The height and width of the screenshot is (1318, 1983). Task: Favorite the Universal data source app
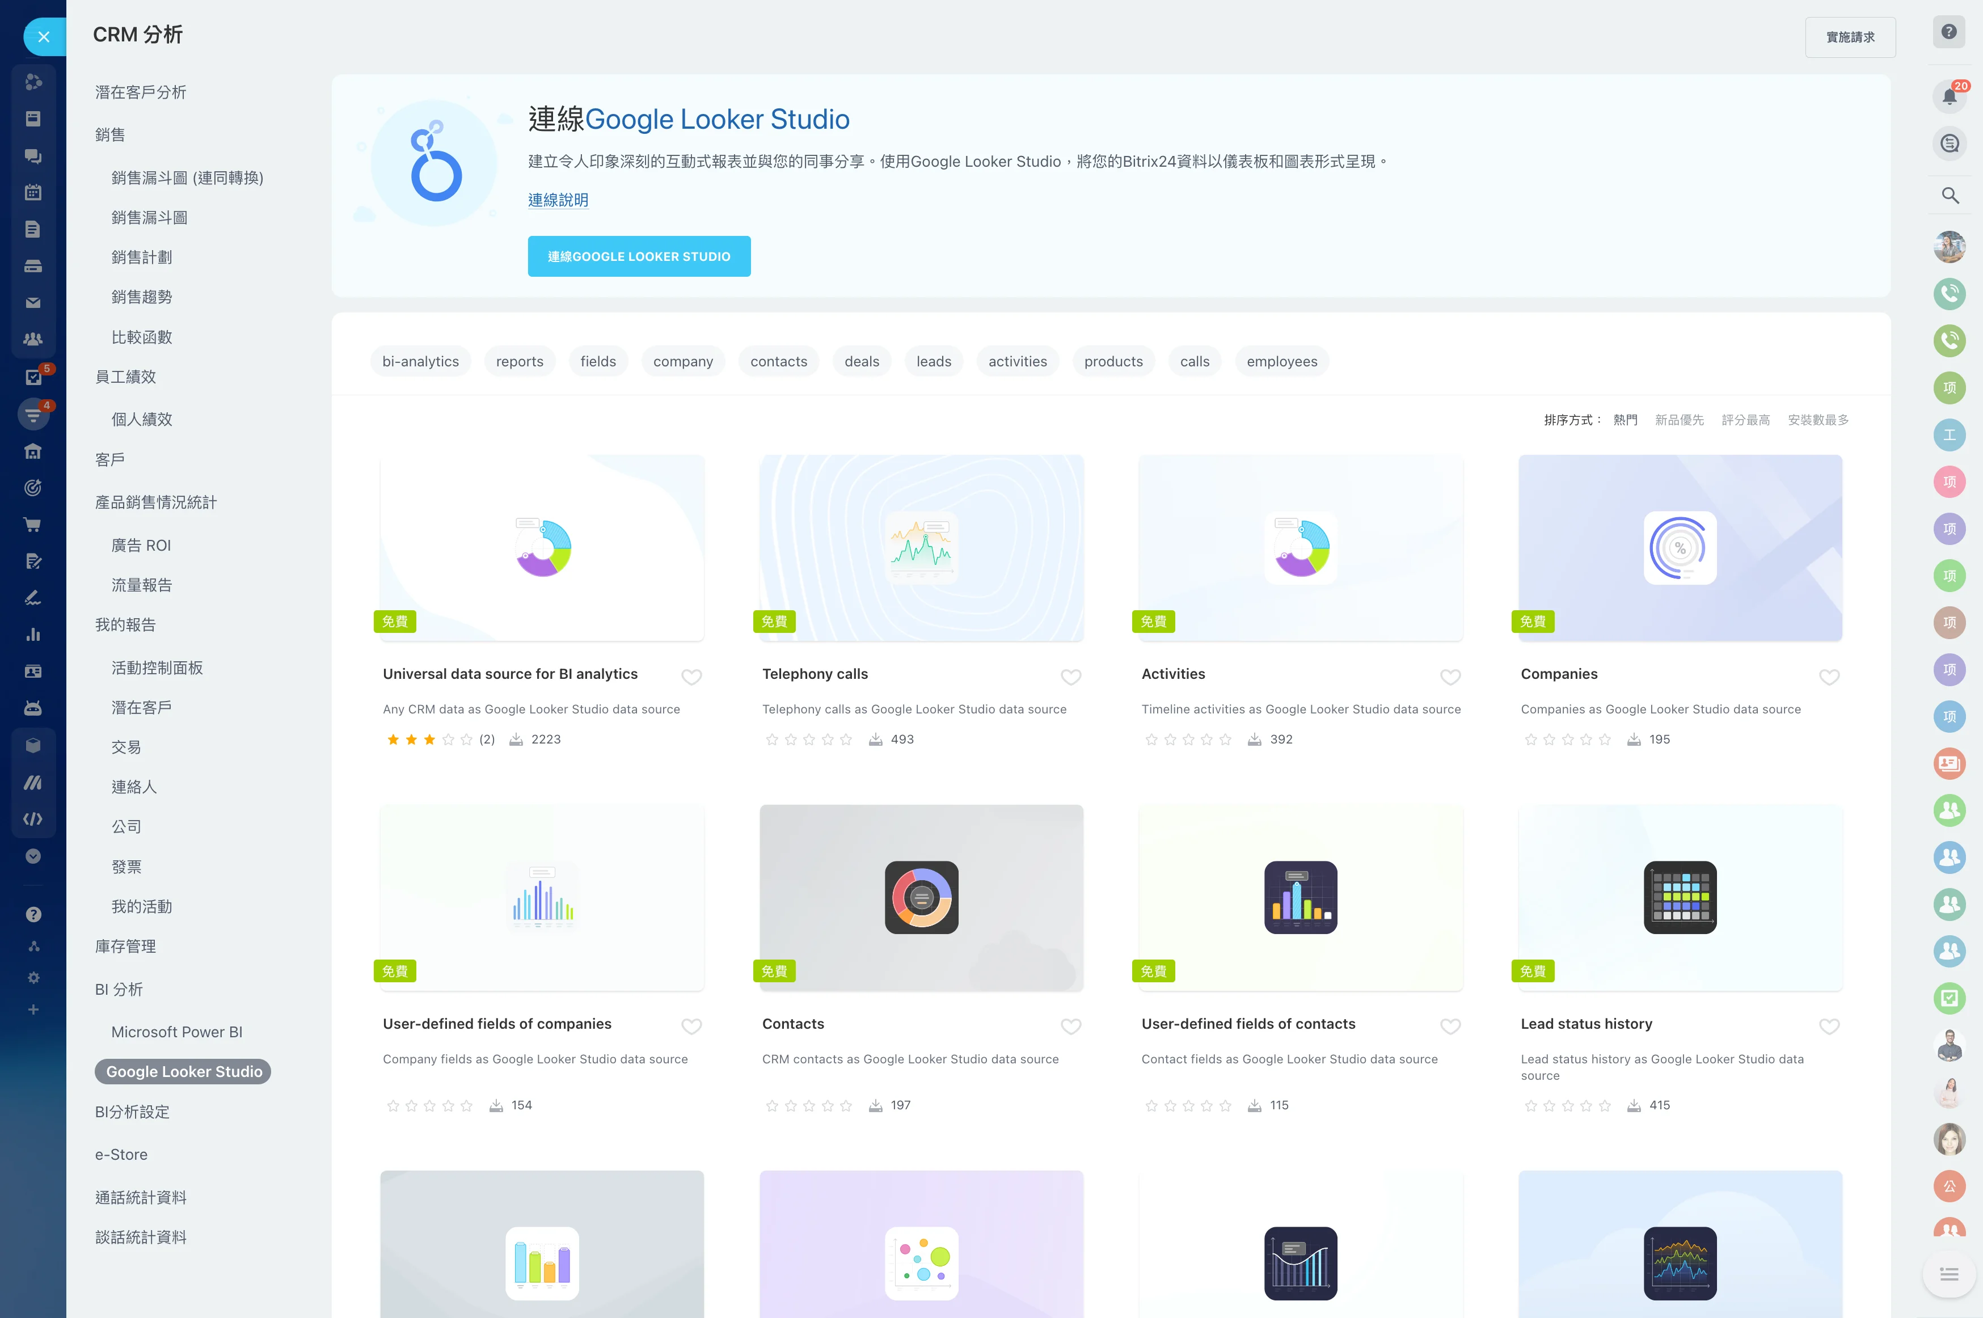(x=691, y=676)
